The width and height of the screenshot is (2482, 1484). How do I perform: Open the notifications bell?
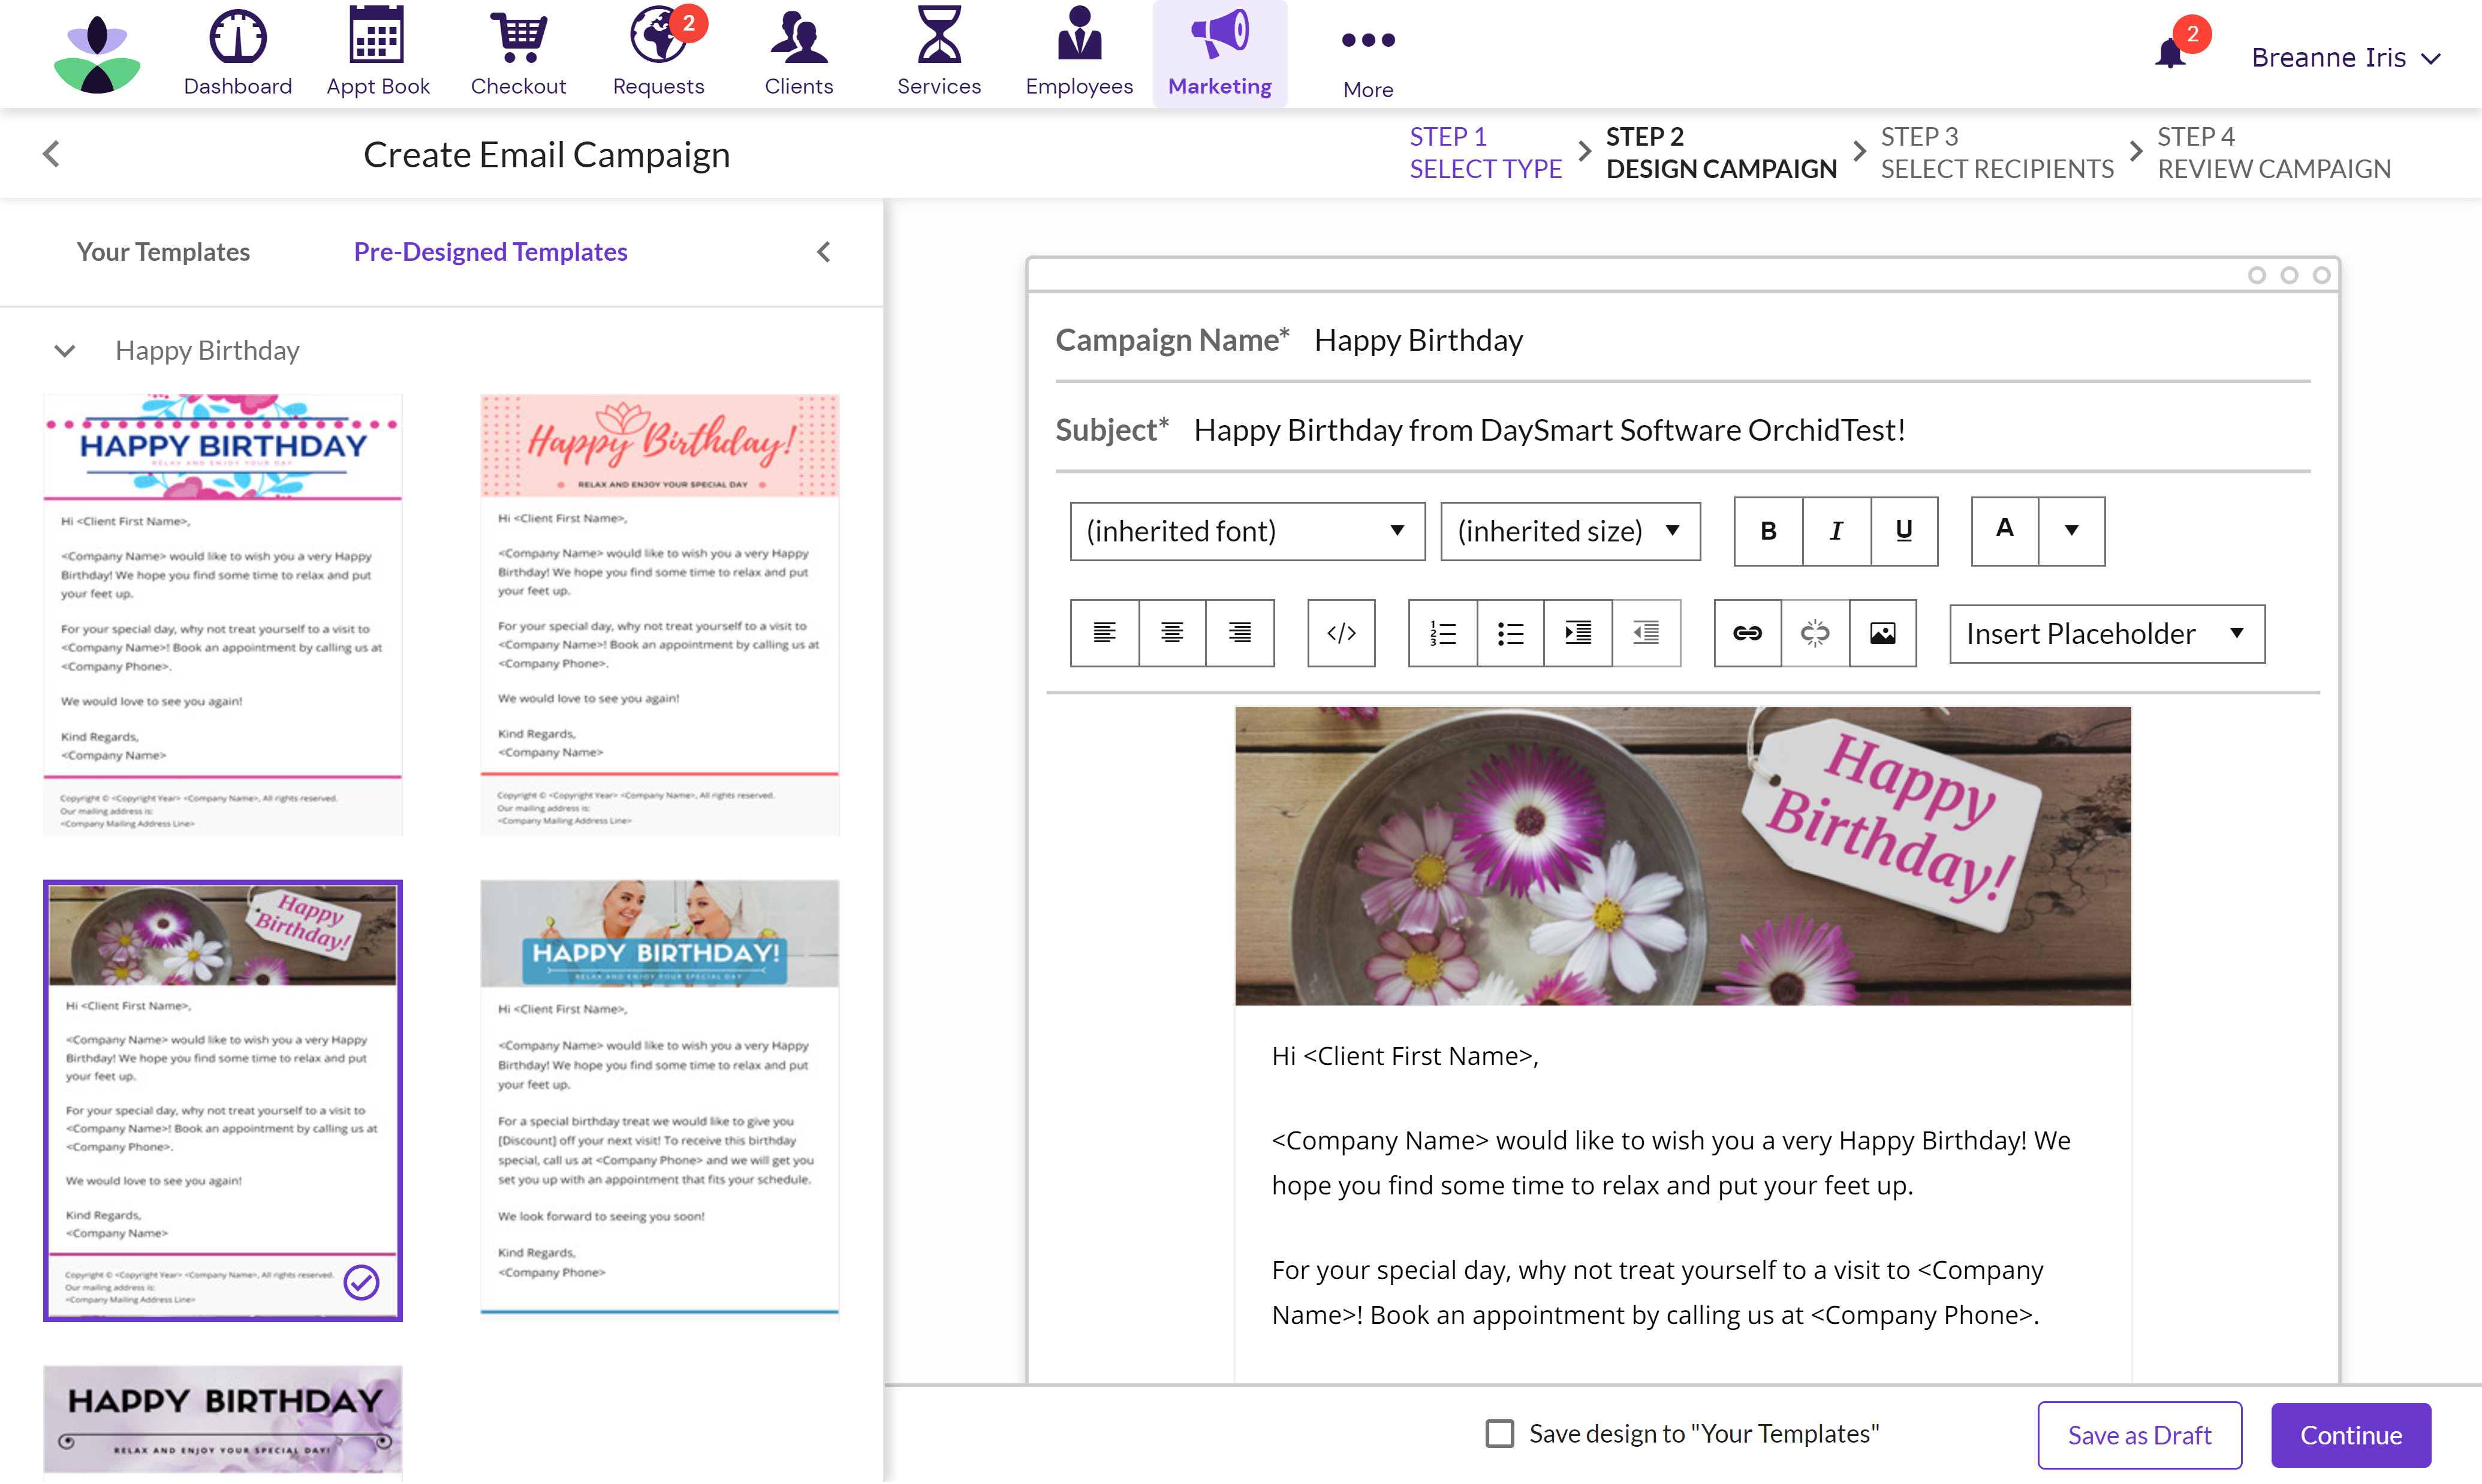click(2170, 54)
